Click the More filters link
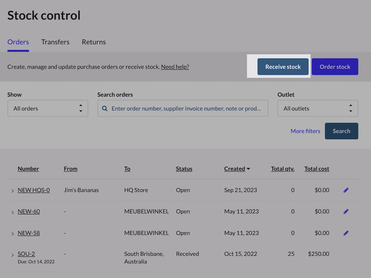Image resolution: width=371 pixels, height=278 pixels. click(305, 131)
